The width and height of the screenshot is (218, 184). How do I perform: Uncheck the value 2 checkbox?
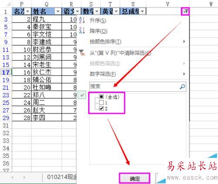pos(101,108)
